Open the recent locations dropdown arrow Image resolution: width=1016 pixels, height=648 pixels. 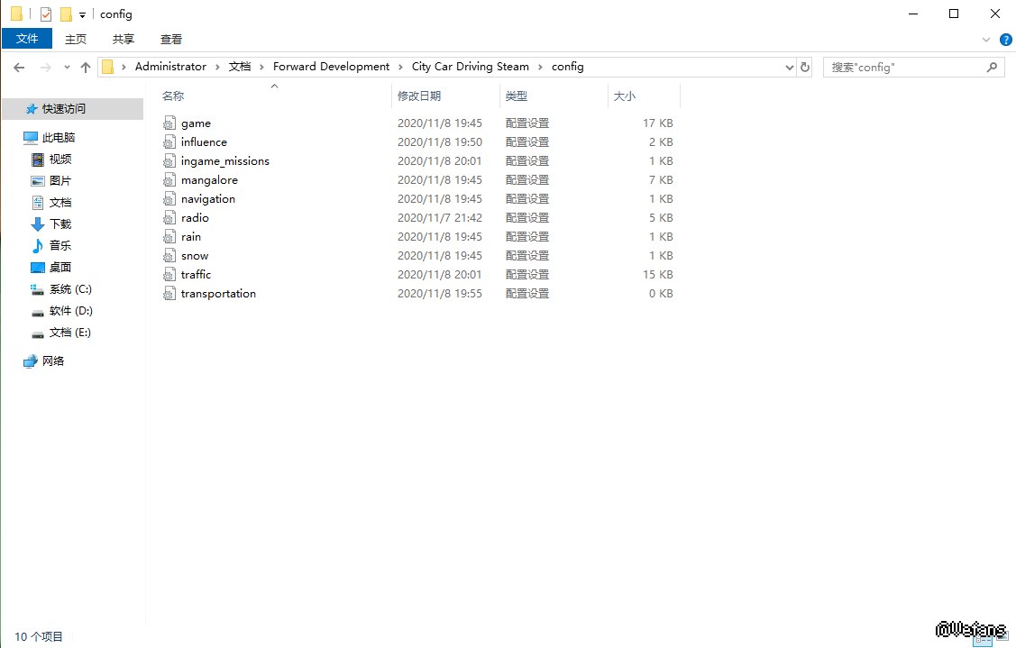(67, 67)
